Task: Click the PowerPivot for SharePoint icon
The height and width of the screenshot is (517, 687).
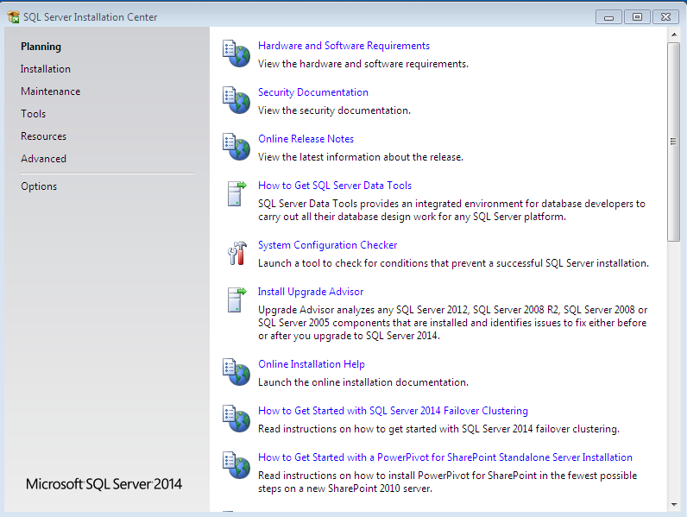Action: tap(236, 465)
